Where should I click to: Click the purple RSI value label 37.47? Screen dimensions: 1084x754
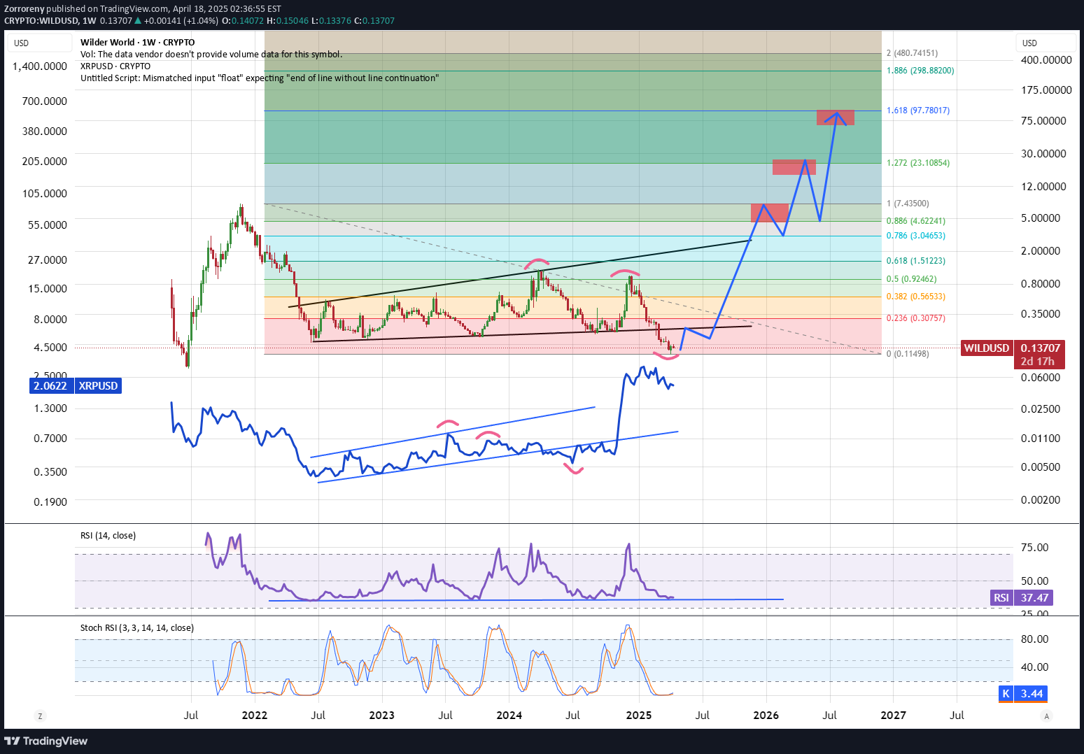point(1034,597)
